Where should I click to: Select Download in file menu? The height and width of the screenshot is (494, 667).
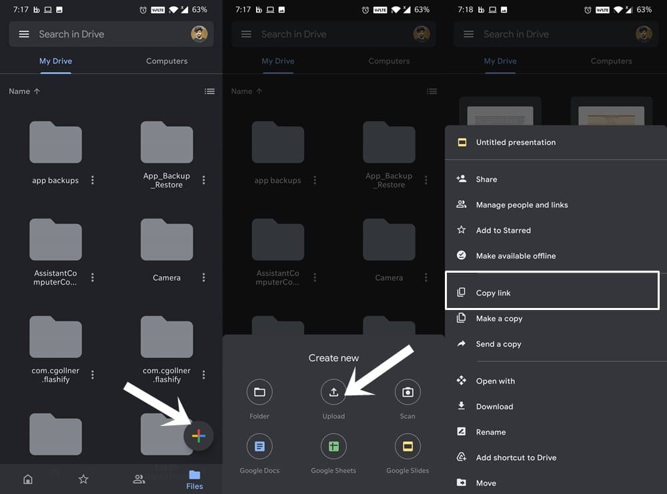tap(556, 407)
